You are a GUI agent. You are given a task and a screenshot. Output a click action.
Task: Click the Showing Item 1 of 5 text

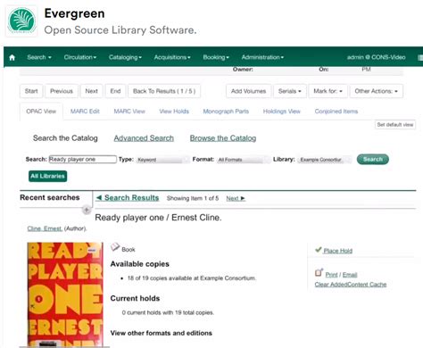(x=193, y=198)
